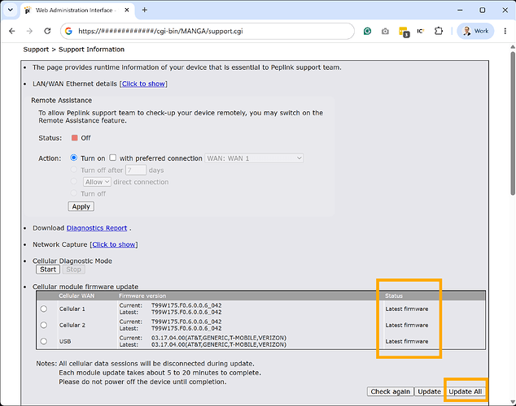Click the Apply button
Screen dimensions: 516x406
[81, 206]
